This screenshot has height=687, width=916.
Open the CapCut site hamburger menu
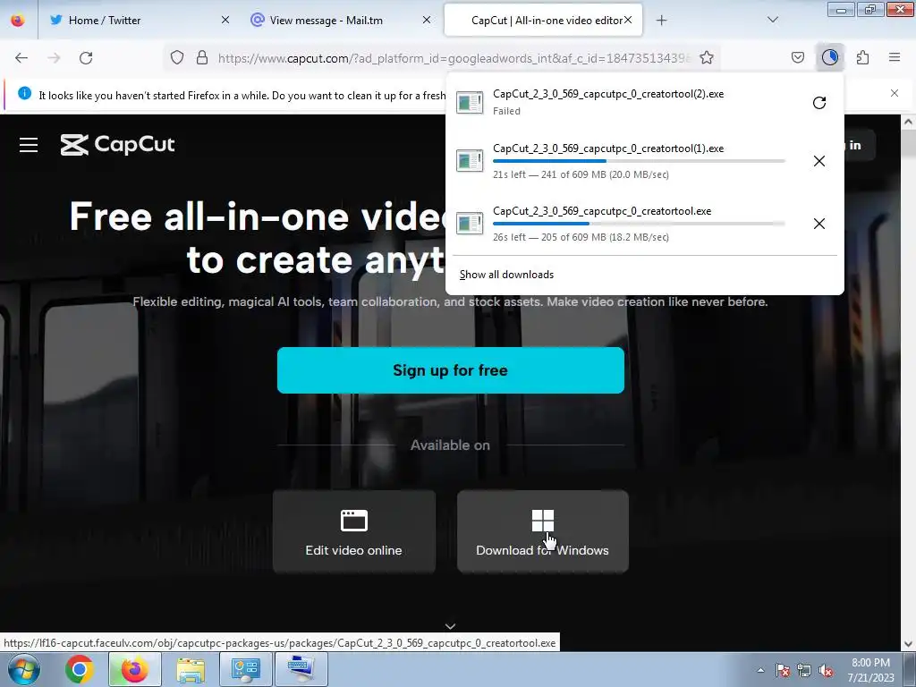(29, 145)
